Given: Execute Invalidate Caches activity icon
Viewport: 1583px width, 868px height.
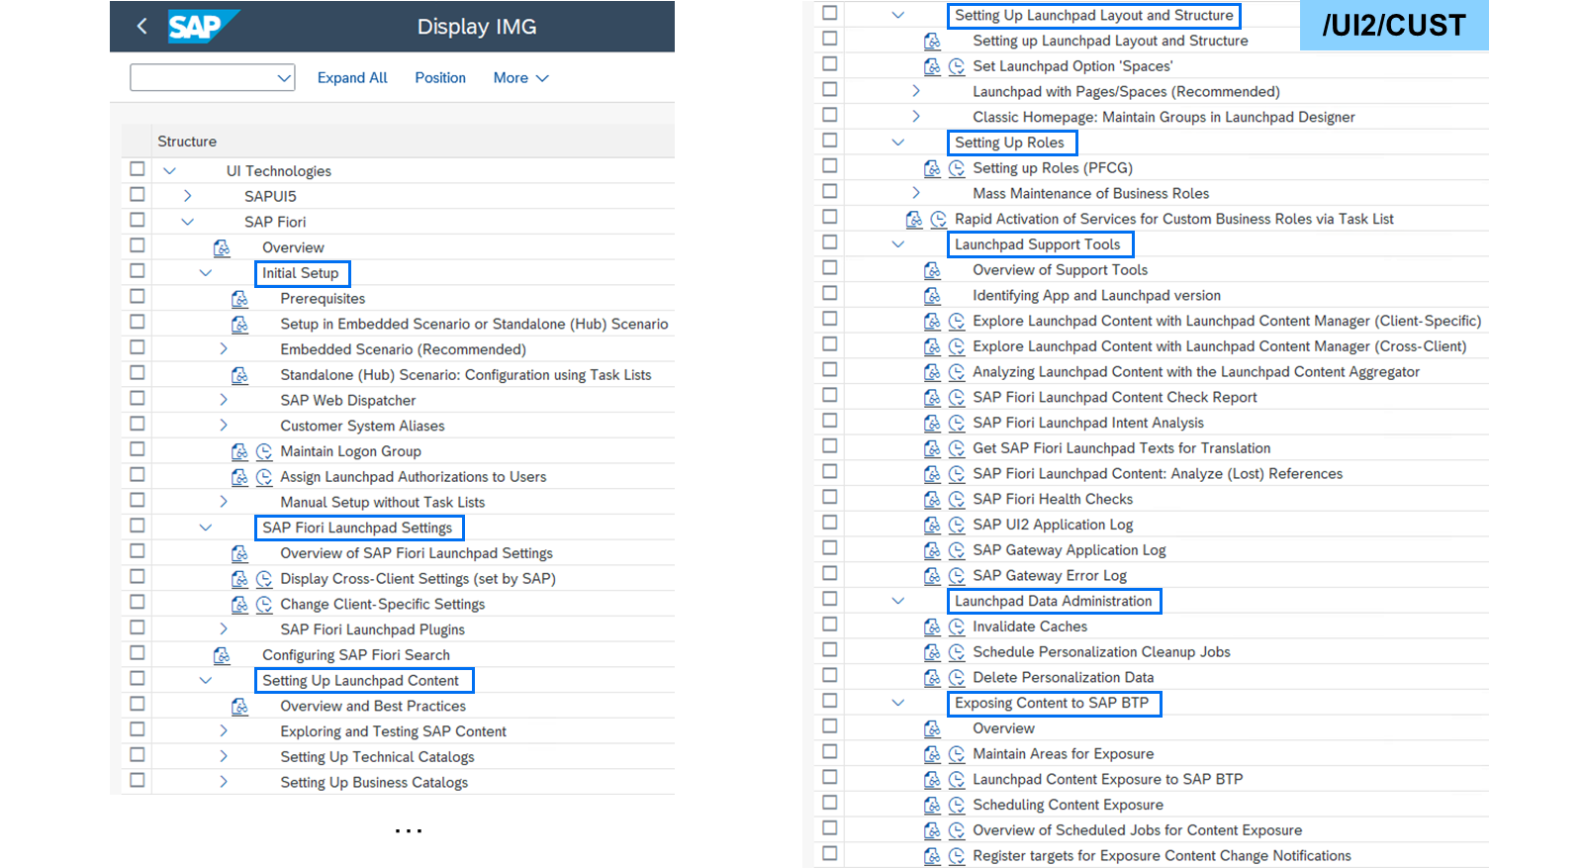Looking at the screenshot, I should [x=957, y=627].
